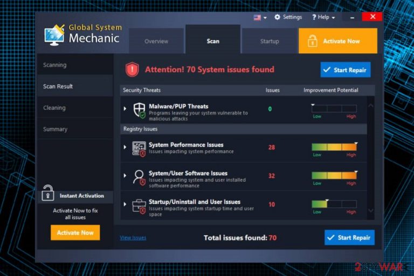Click the orange Activate Now sidebar button
414x276 pixels.
click(75, 232)
